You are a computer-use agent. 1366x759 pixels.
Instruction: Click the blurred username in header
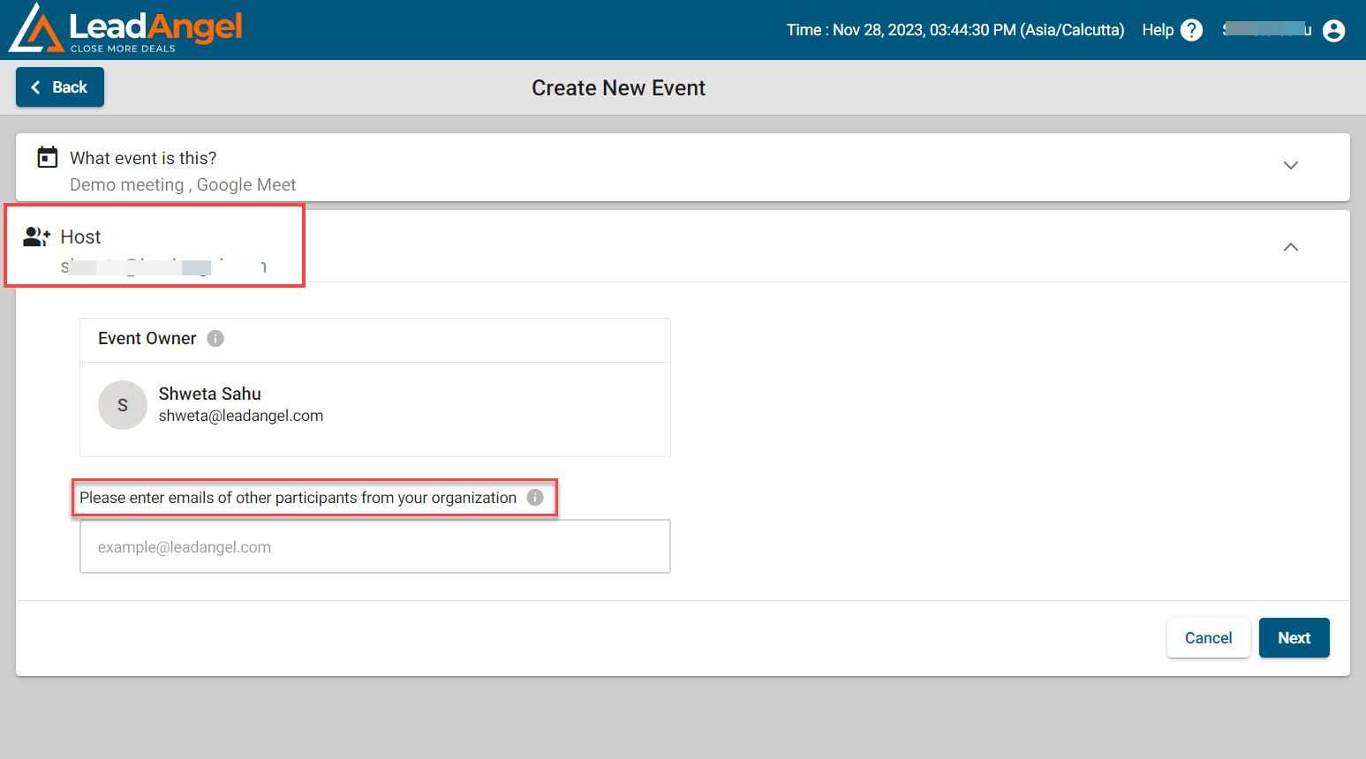click(1266, 30)
